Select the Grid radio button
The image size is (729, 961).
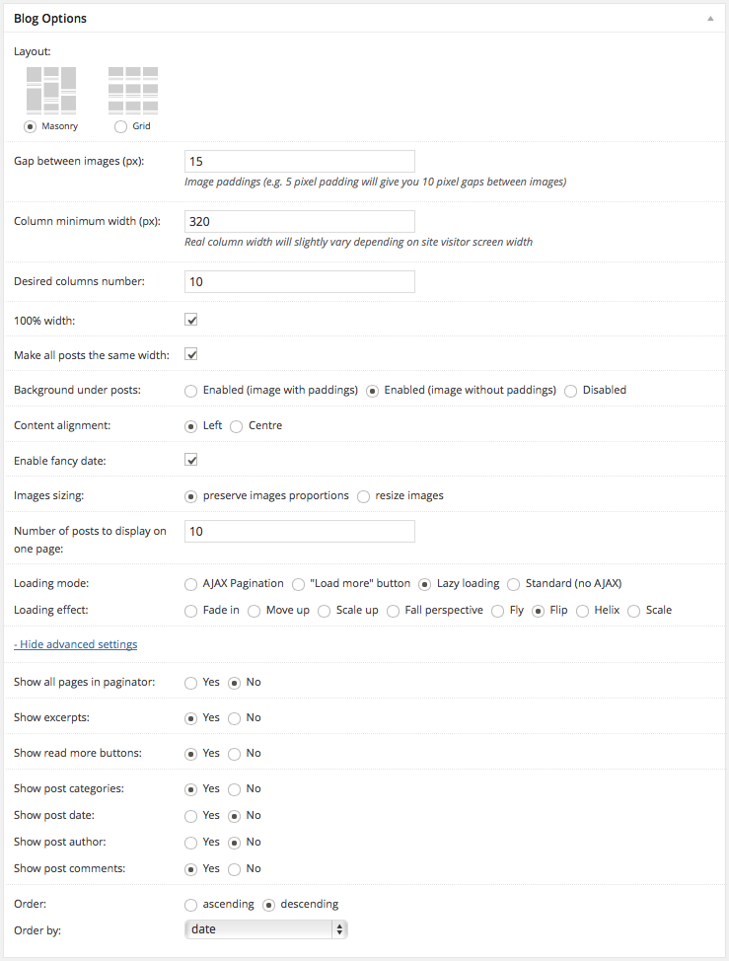(x=121, y=126)
